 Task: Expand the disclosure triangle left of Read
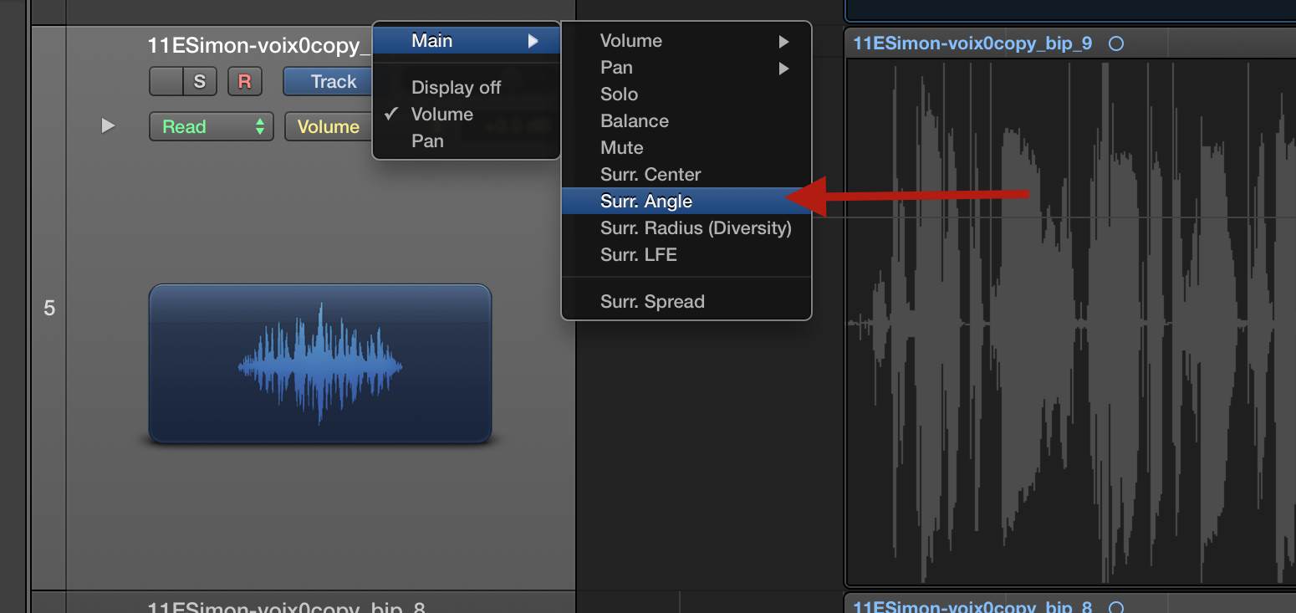point(108,126)
